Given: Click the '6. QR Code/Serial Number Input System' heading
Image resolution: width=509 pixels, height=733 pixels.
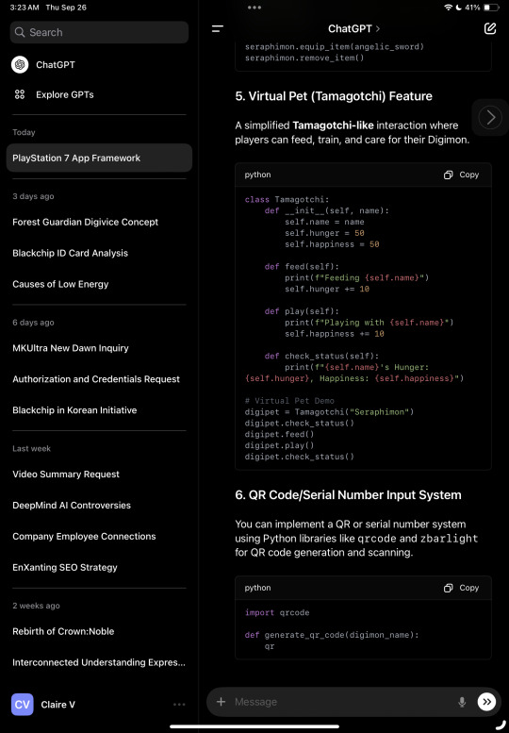Looking at the screenshot, I should 348,495.
